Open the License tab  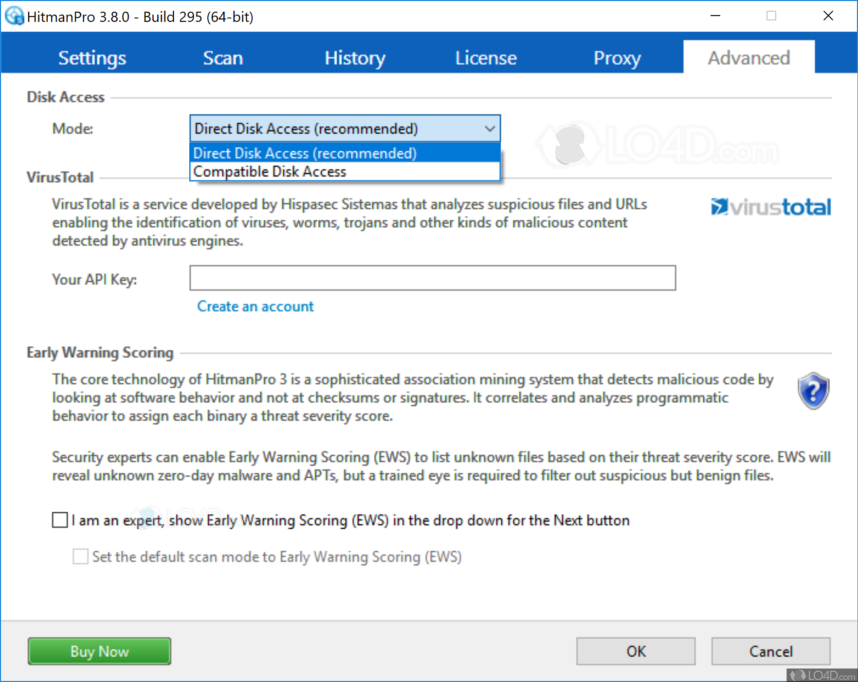point(486,58)
